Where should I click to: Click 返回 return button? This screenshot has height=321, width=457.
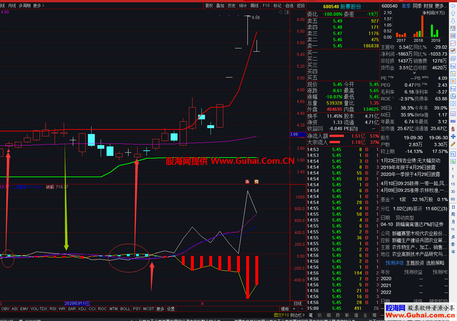301,6
